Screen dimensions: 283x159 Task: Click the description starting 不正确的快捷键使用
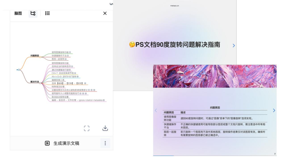[x=223, y=126]
